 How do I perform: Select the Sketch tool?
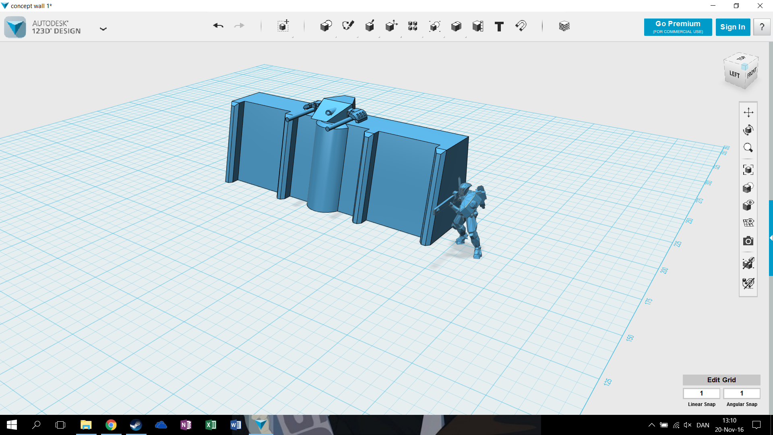pos(348,26)
